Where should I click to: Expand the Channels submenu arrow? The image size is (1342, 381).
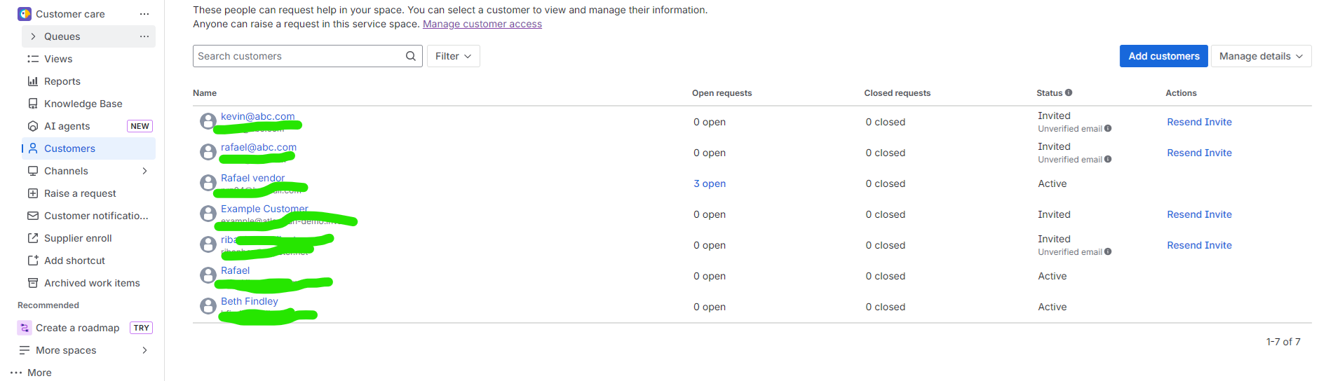click(x=145, y=171)
